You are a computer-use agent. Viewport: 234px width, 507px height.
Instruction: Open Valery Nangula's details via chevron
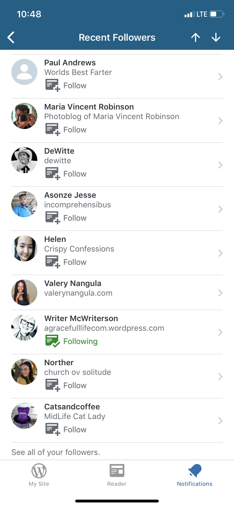coord(220,293)
